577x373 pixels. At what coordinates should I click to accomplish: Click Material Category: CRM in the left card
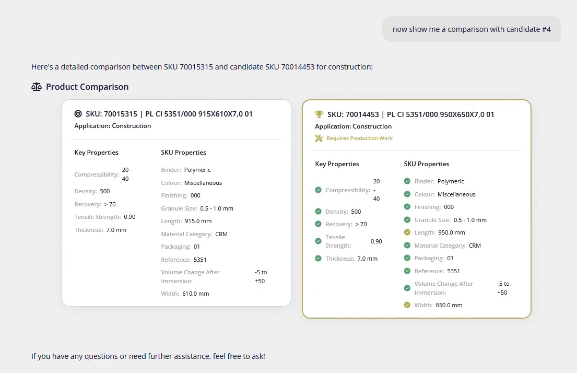tap(194, 234)
